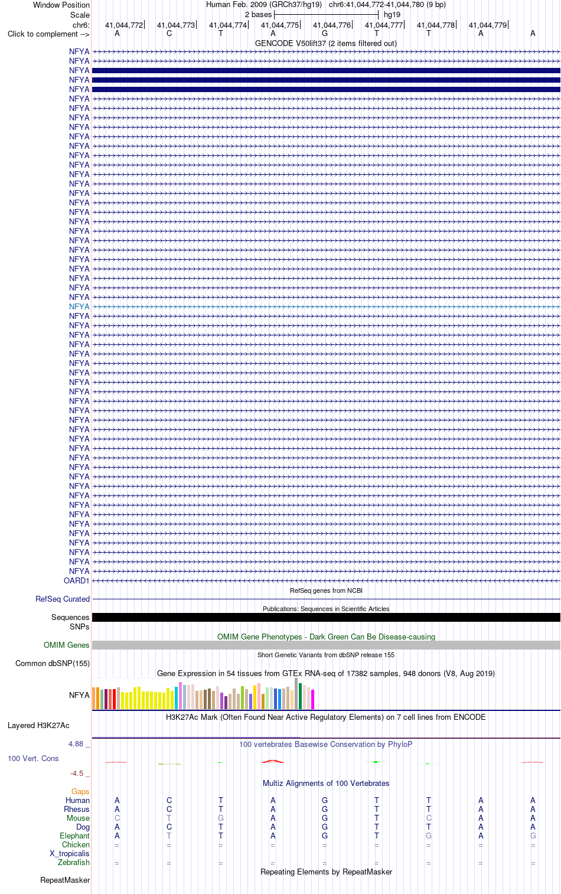Click the 'Scale' row label
Screen dimensions: 561x894
[80, 15]
